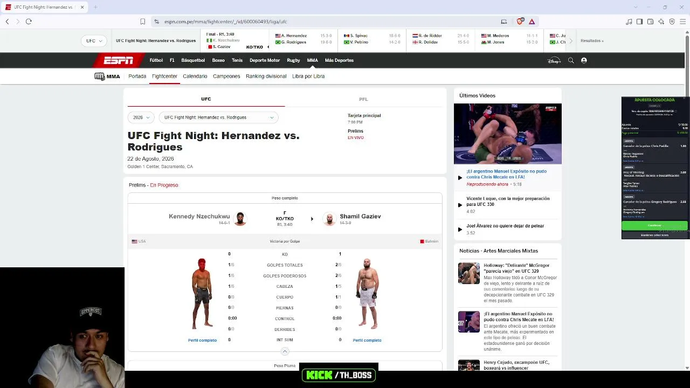Switch to the PFL tab

click(x=363, y=99)
